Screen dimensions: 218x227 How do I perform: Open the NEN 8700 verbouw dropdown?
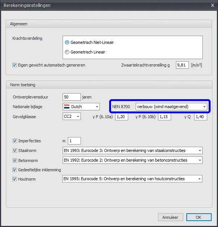[171, 107]
